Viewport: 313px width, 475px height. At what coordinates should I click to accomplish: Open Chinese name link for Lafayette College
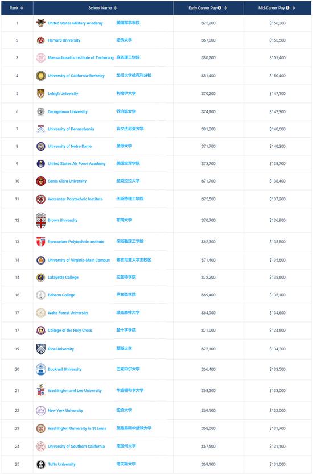point(126,277)
